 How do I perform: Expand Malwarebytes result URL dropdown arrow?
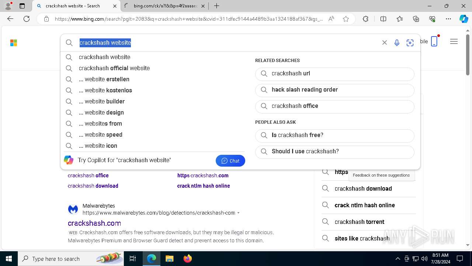pos(239,213)
